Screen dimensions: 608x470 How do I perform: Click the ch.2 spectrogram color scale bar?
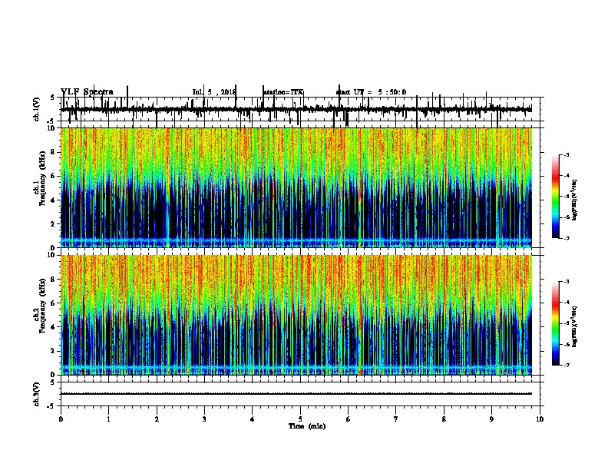pyautogui.click(x=556, y=323)
